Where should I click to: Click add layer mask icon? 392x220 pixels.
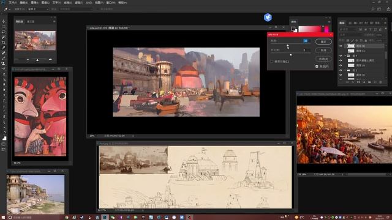coord(358,82)
